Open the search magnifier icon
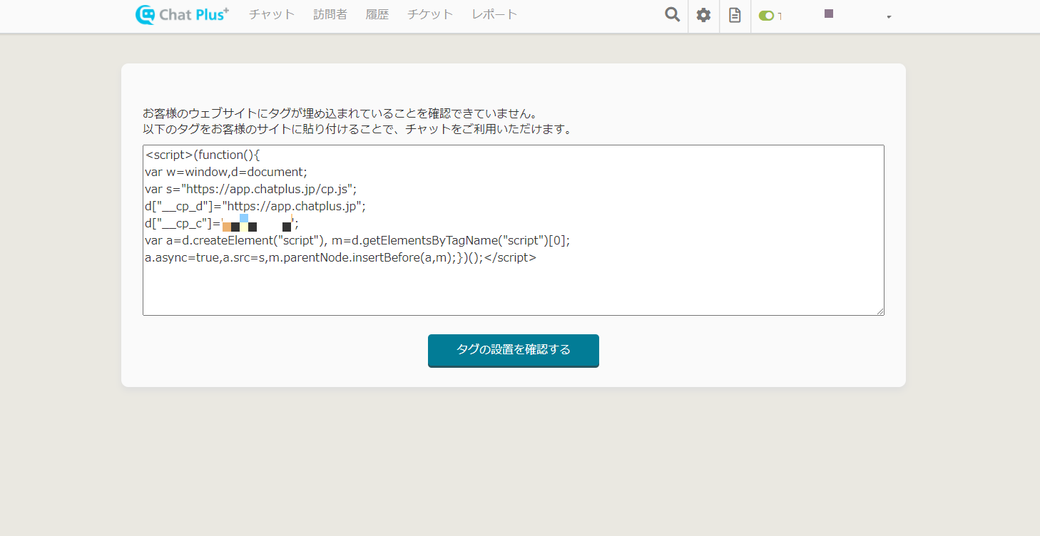This screenshot has height=536, width=1040. point(672,15)
